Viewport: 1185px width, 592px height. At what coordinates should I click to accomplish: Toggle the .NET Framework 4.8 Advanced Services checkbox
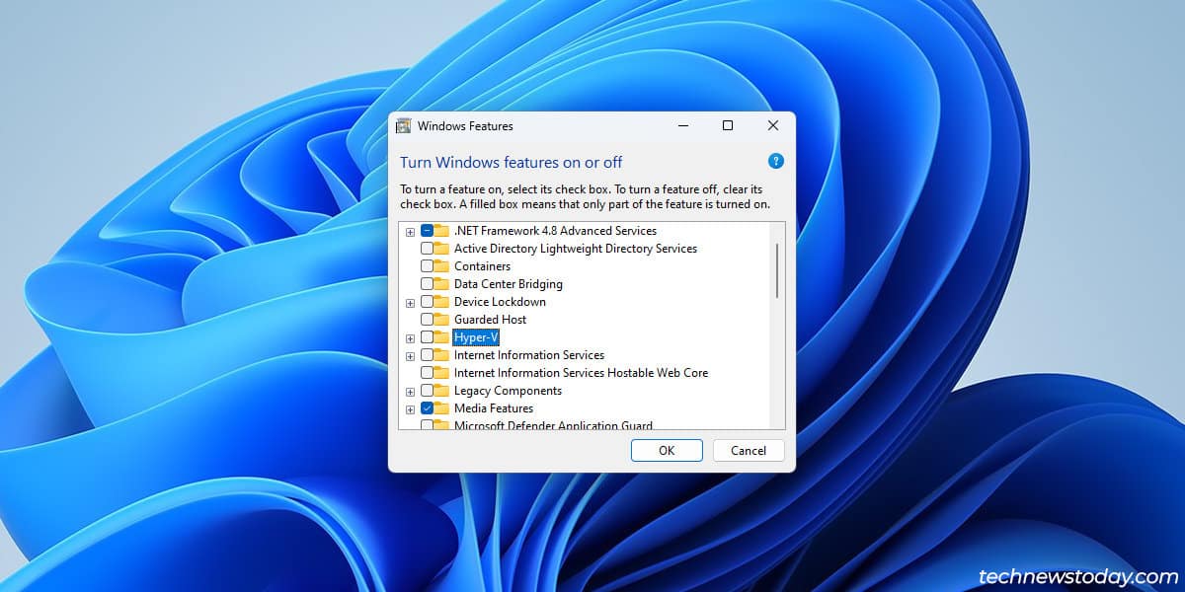427,231
